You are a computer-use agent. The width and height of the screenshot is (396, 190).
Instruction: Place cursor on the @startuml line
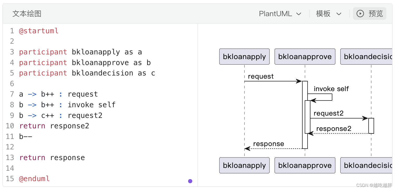tap(39, 31)
